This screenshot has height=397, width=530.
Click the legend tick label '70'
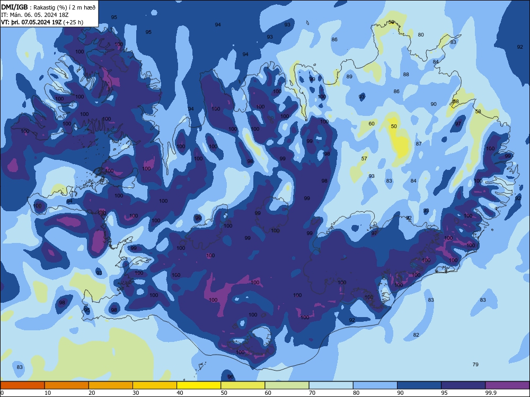pos(312,393)
